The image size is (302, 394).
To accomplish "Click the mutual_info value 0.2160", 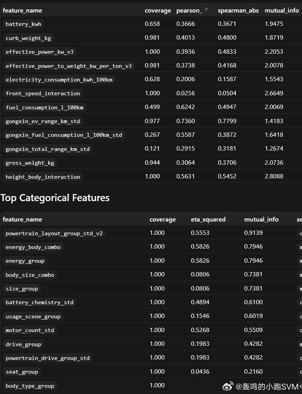I will pos(253,372).
